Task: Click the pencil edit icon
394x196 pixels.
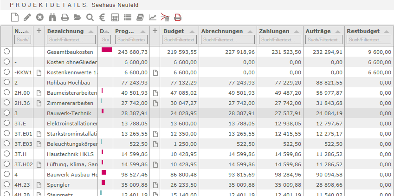Action: coord(27,18)
